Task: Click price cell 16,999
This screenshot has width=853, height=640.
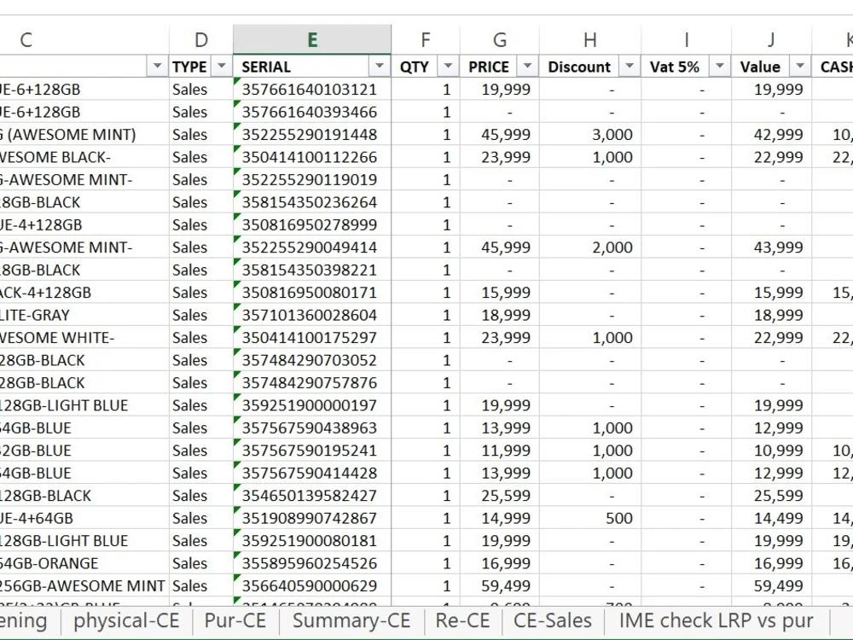Action: [499, 563]
